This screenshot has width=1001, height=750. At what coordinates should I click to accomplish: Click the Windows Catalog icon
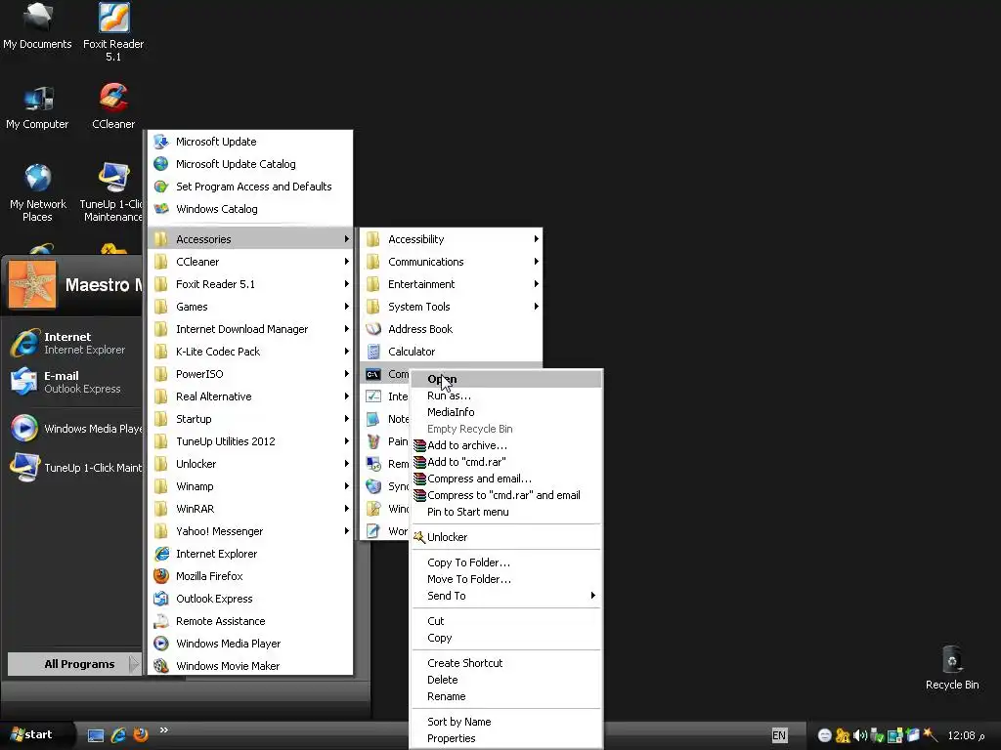click(x=161, y=209)
